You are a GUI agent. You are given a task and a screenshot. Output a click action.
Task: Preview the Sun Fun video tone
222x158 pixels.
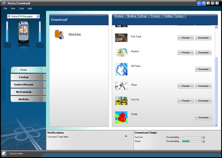[186, 101]
